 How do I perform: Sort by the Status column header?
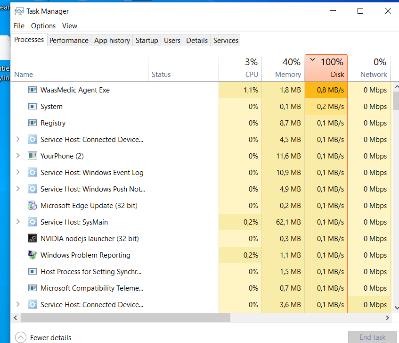(183, 68)
